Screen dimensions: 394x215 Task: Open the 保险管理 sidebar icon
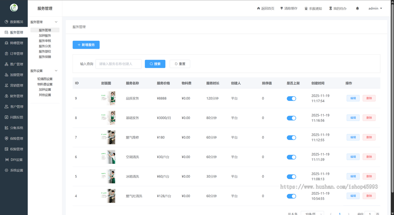click(x=7, y=138)
